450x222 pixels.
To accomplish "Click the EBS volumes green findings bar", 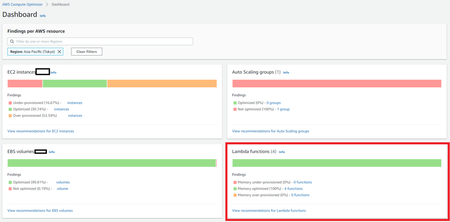I will coord(112,163).
